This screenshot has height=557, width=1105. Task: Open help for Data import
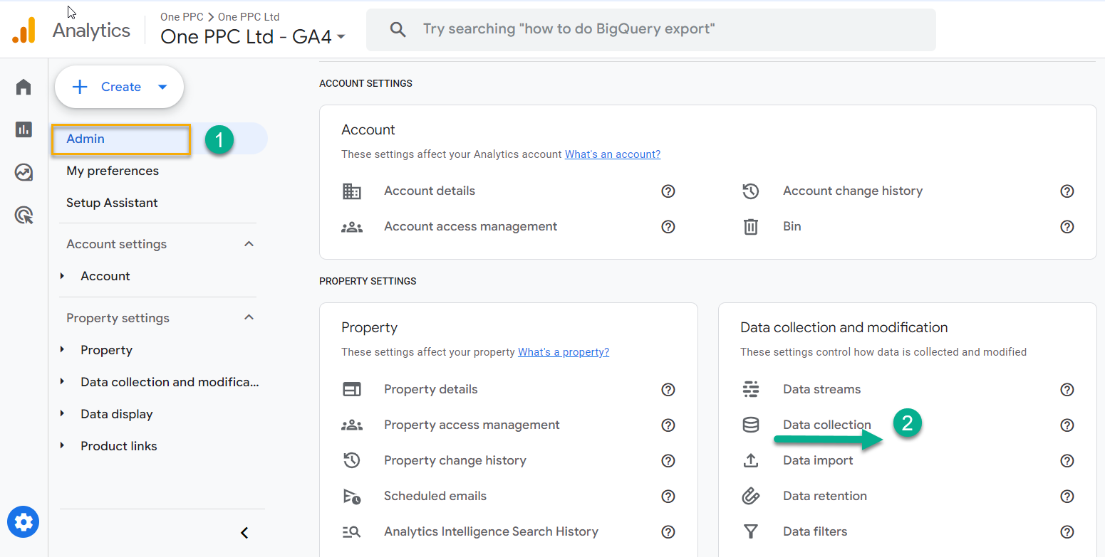point(1067,460)
